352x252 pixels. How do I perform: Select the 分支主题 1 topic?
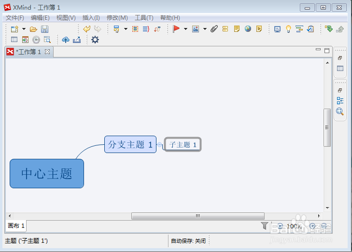tap(130, 144)
